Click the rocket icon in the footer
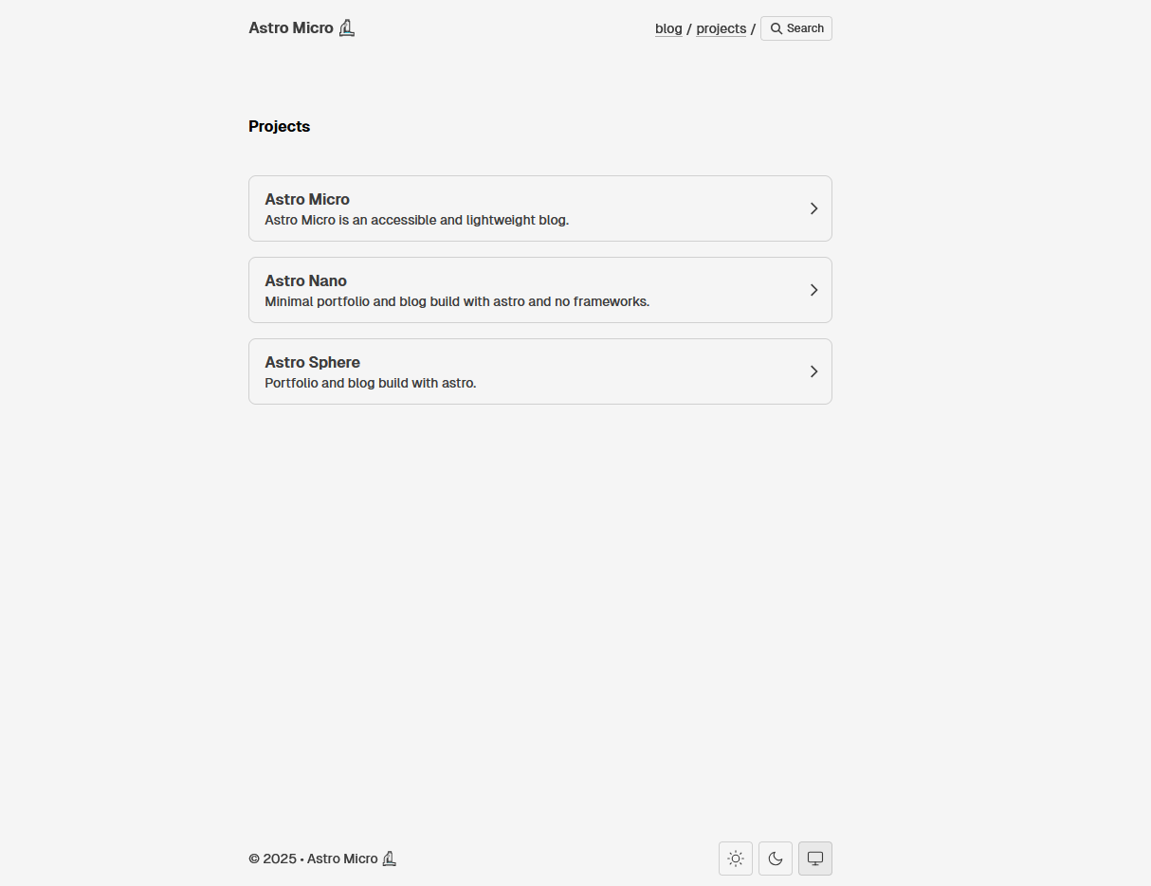 [389, 859]
